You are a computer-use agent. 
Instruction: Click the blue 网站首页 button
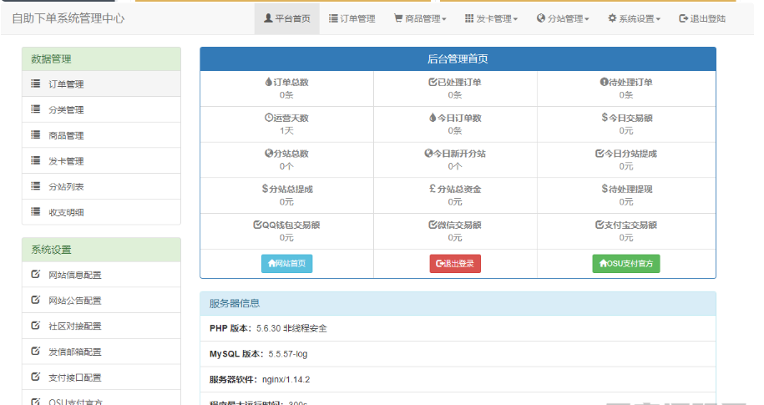pos(286,264)
